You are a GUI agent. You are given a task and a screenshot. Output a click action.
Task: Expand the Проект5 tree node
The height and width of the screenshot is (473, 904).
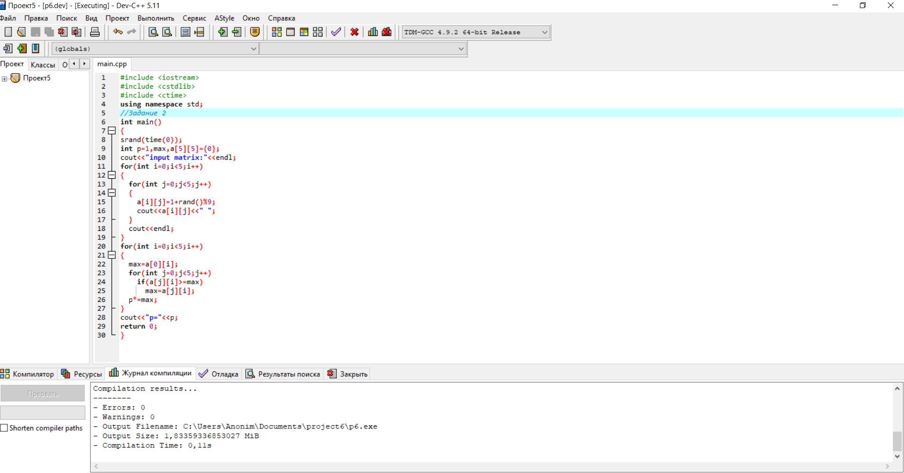[x=4, y=79]
